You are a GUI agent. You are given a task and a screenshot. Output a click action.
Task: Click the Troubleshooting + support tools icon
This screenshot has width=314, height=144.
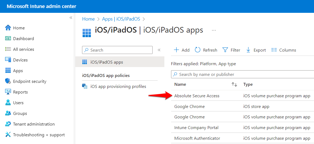point(8,135)
